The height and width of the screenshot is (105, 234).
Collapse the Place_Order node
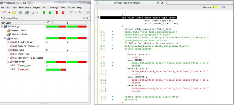tap(8, 62)
